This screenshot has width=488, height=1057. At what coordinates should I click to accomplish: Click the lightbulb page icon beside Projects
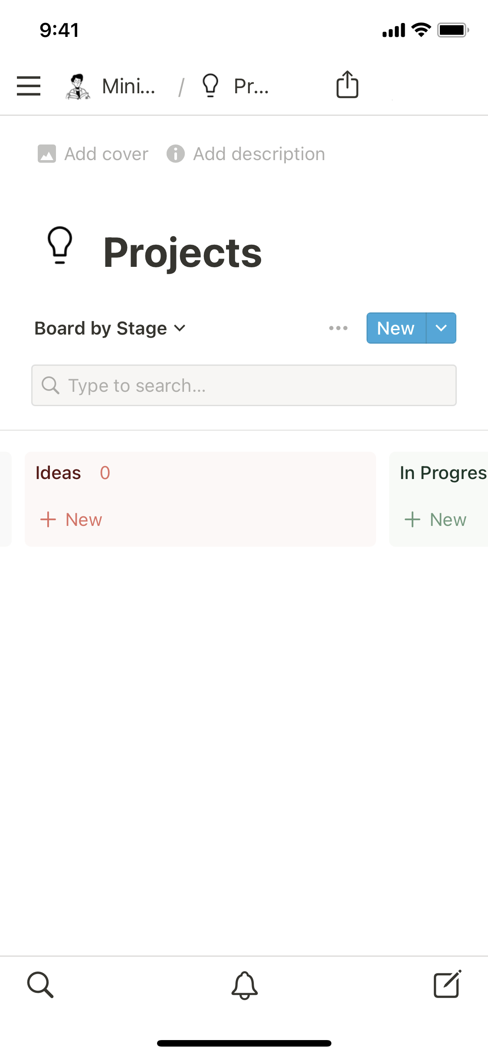60,245
